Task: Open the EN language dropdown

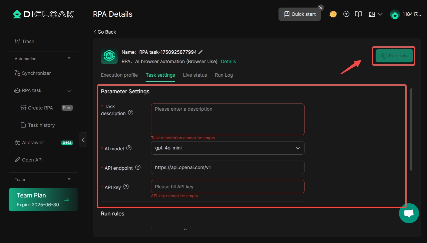Action: tap(375, 14)
